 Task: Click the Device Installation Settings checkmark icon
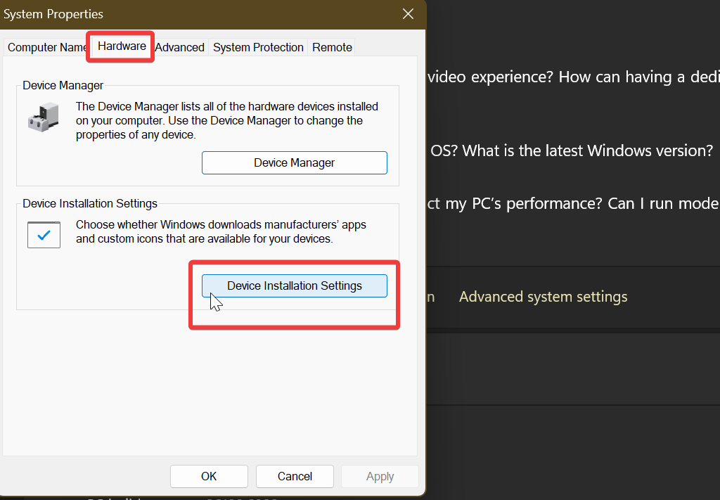[x=44, y=234]
